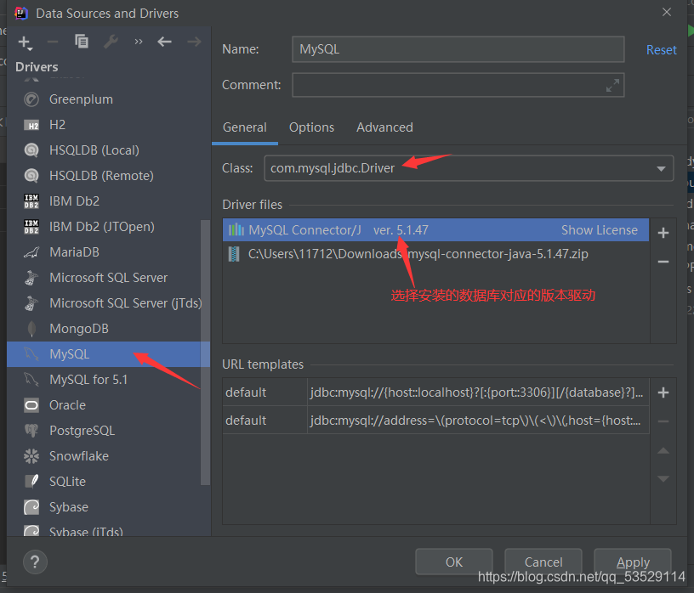Viewport: 694px width, 593px height.
Task: Select the Oracle driver icon
Action: point(31,405)
